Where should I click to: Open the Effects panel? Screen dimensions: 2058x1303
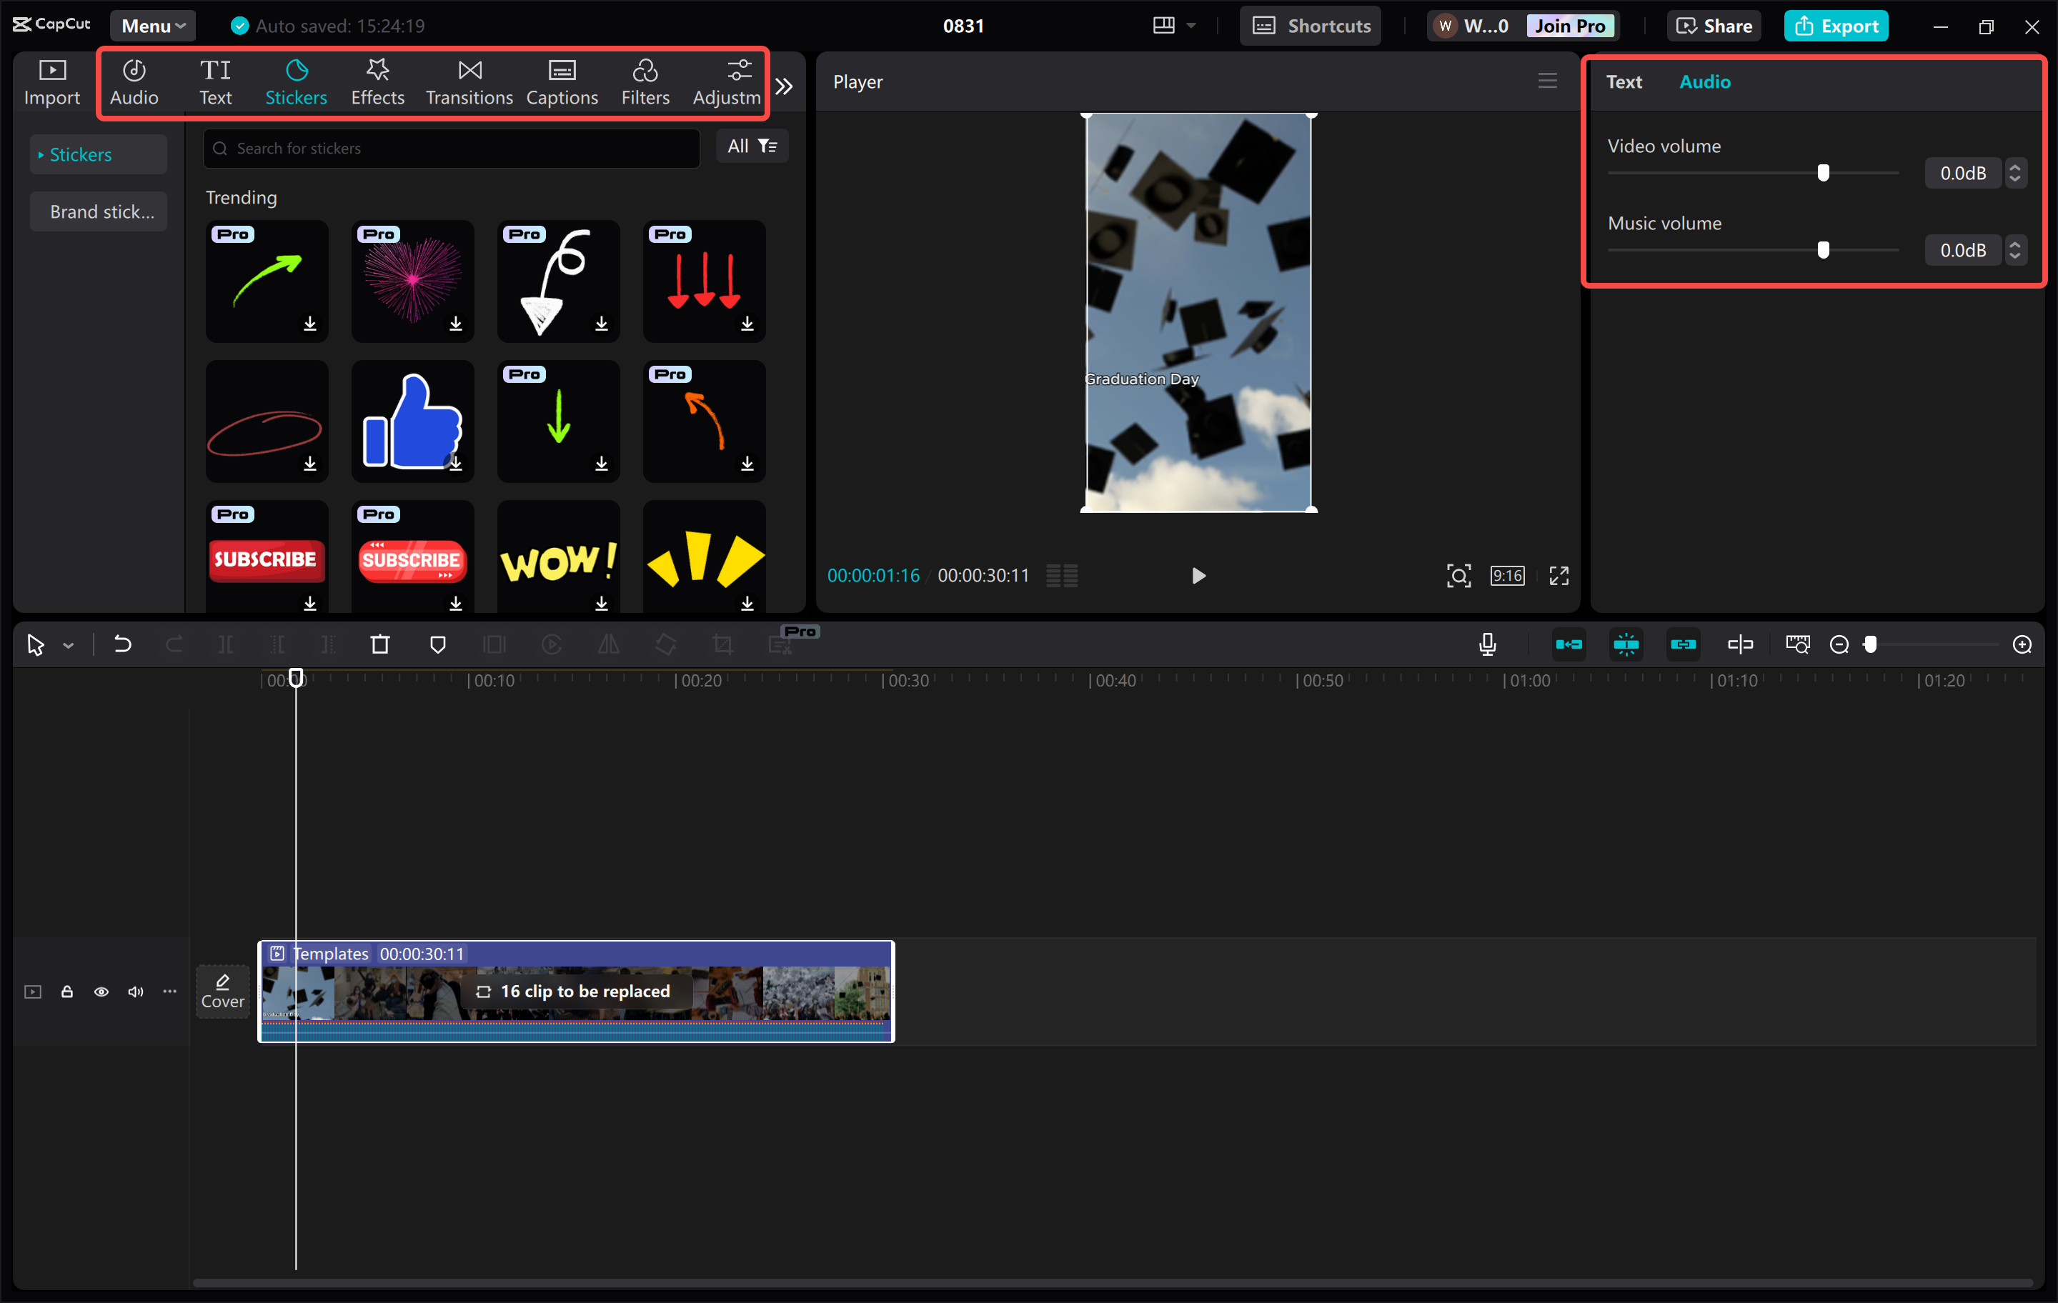(x=377, y=81)
